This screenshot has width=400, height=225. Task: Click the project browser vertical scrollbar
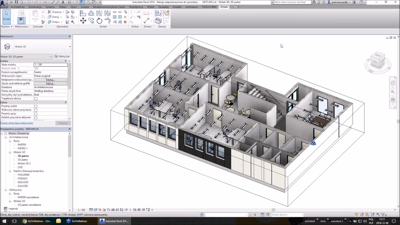point(69,146)
